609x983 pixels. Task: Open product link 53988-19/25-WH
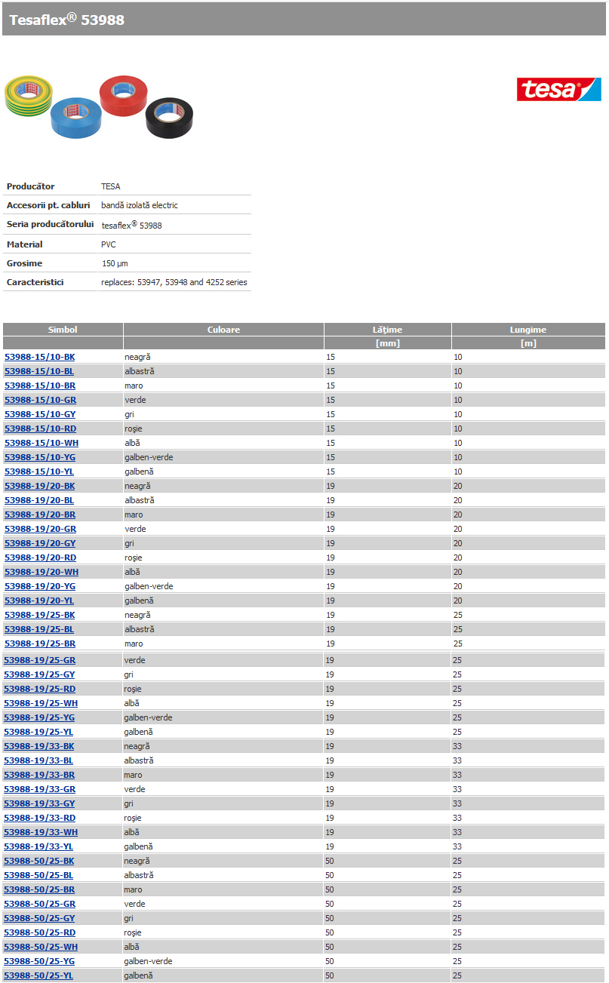(42, 703)
